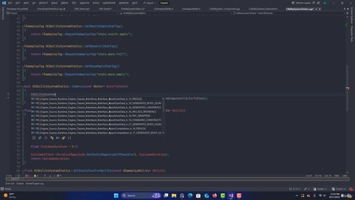Toggle the blue cube IntelliSense filter

pos(40,138)
